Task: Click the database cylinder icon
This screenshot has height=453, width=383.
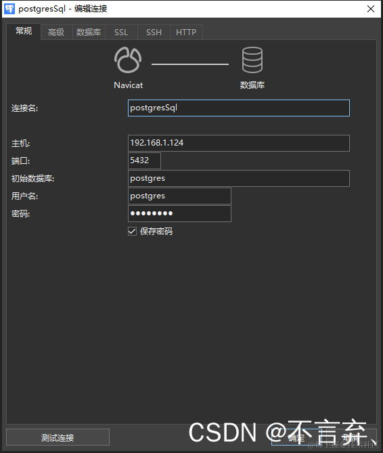Action: [x=252, y=60]
